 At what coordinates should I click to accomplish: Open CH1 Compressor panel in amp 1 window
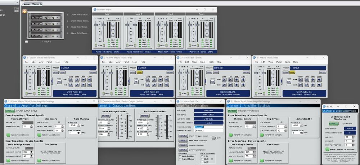[x=71, y=80]
